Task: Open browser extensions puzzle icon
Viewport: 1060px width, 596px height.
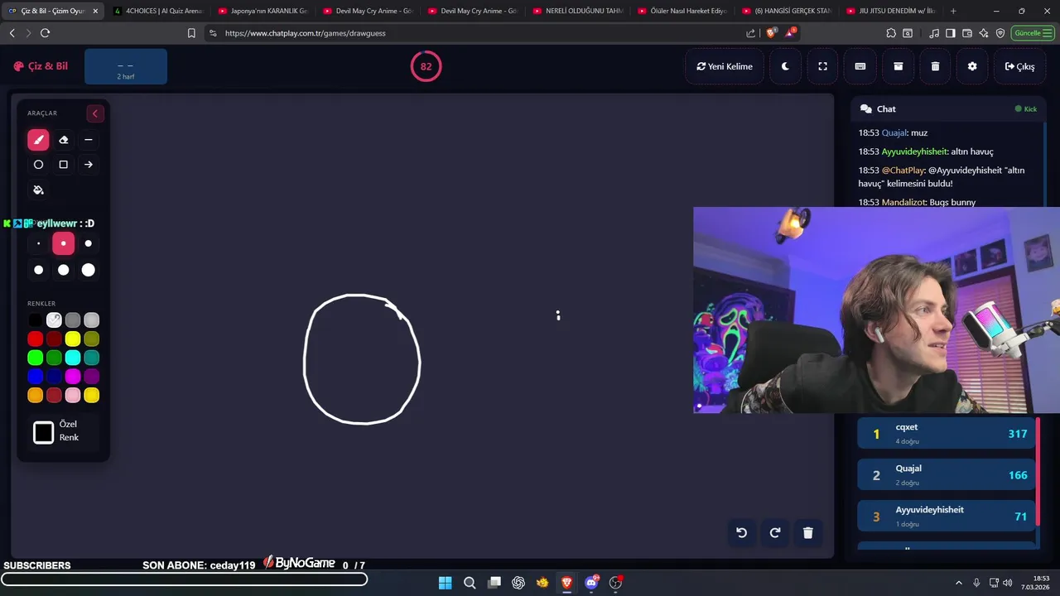Action: (891, 33)
